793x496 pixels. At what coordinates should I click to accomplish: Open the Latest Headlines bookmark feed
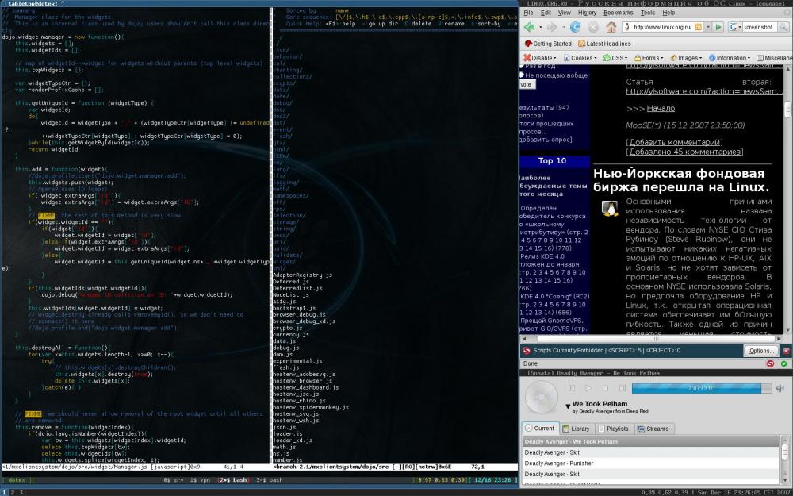pos(604,44)
